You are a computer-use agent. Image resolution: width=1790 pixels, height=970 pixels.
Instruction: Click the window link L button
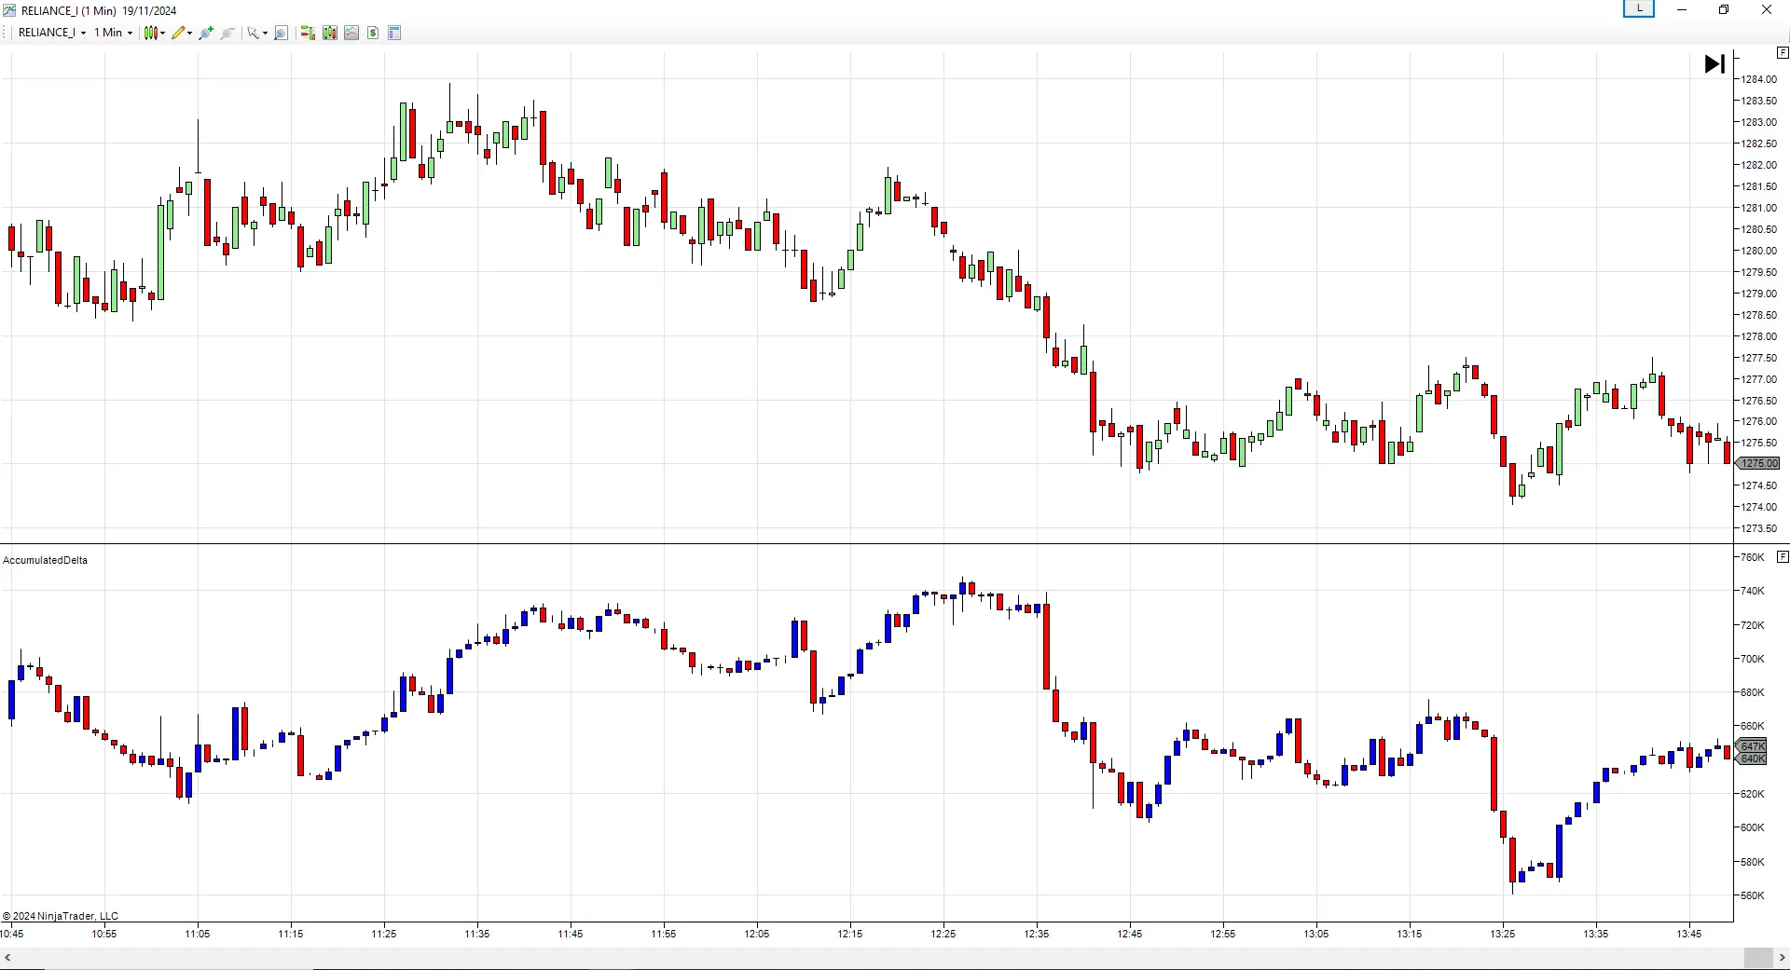coord(1639,8)
